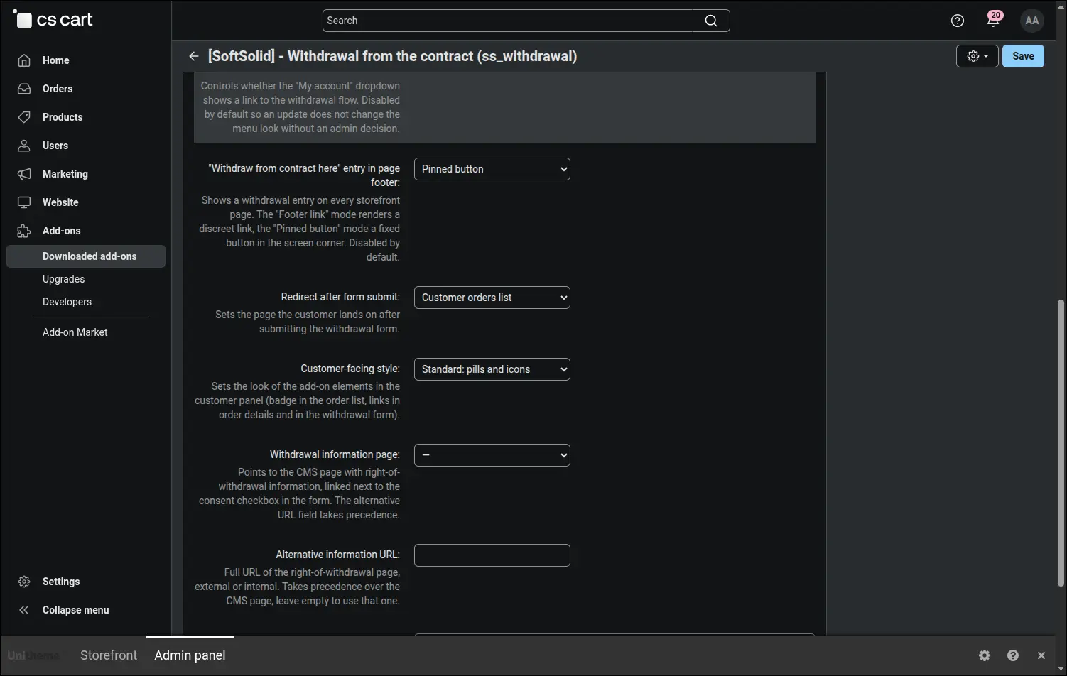Open Withdrawal information page dropdown
The height and width of the screenshot is (676, 1067).
pos(492,455)
